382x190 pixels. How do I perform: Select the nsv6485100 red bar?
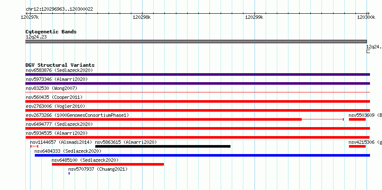[x=108, y=164]
